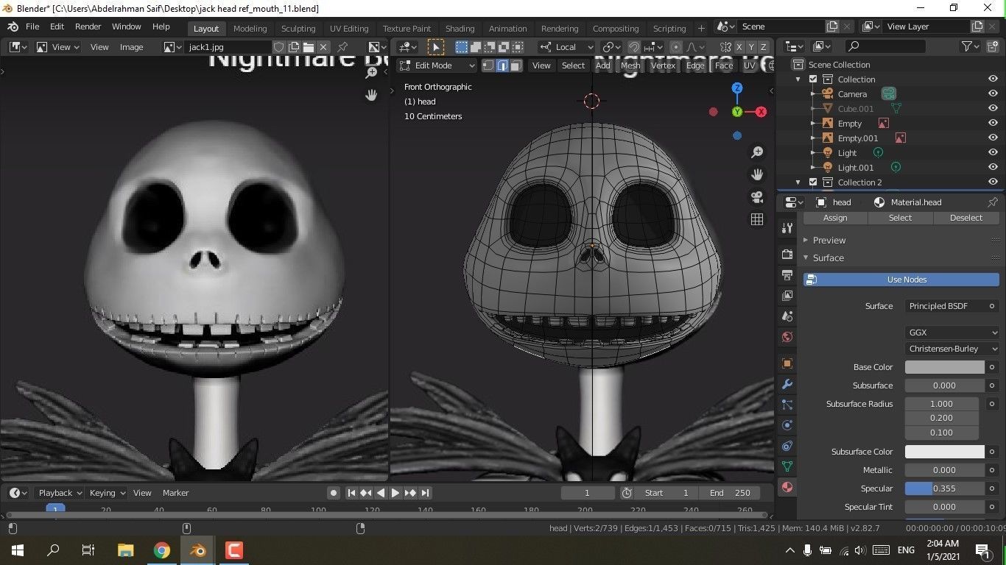
Task: Click the Specular 0.355 slider
Action: pos(945,488)
